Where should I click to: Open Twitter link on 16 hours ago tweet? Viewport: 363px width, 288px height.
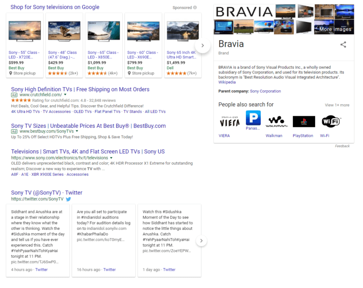point(109,270)
